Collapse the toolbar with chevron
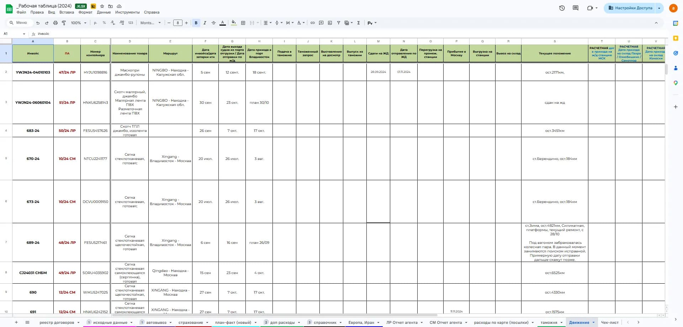 click(656, 23)
